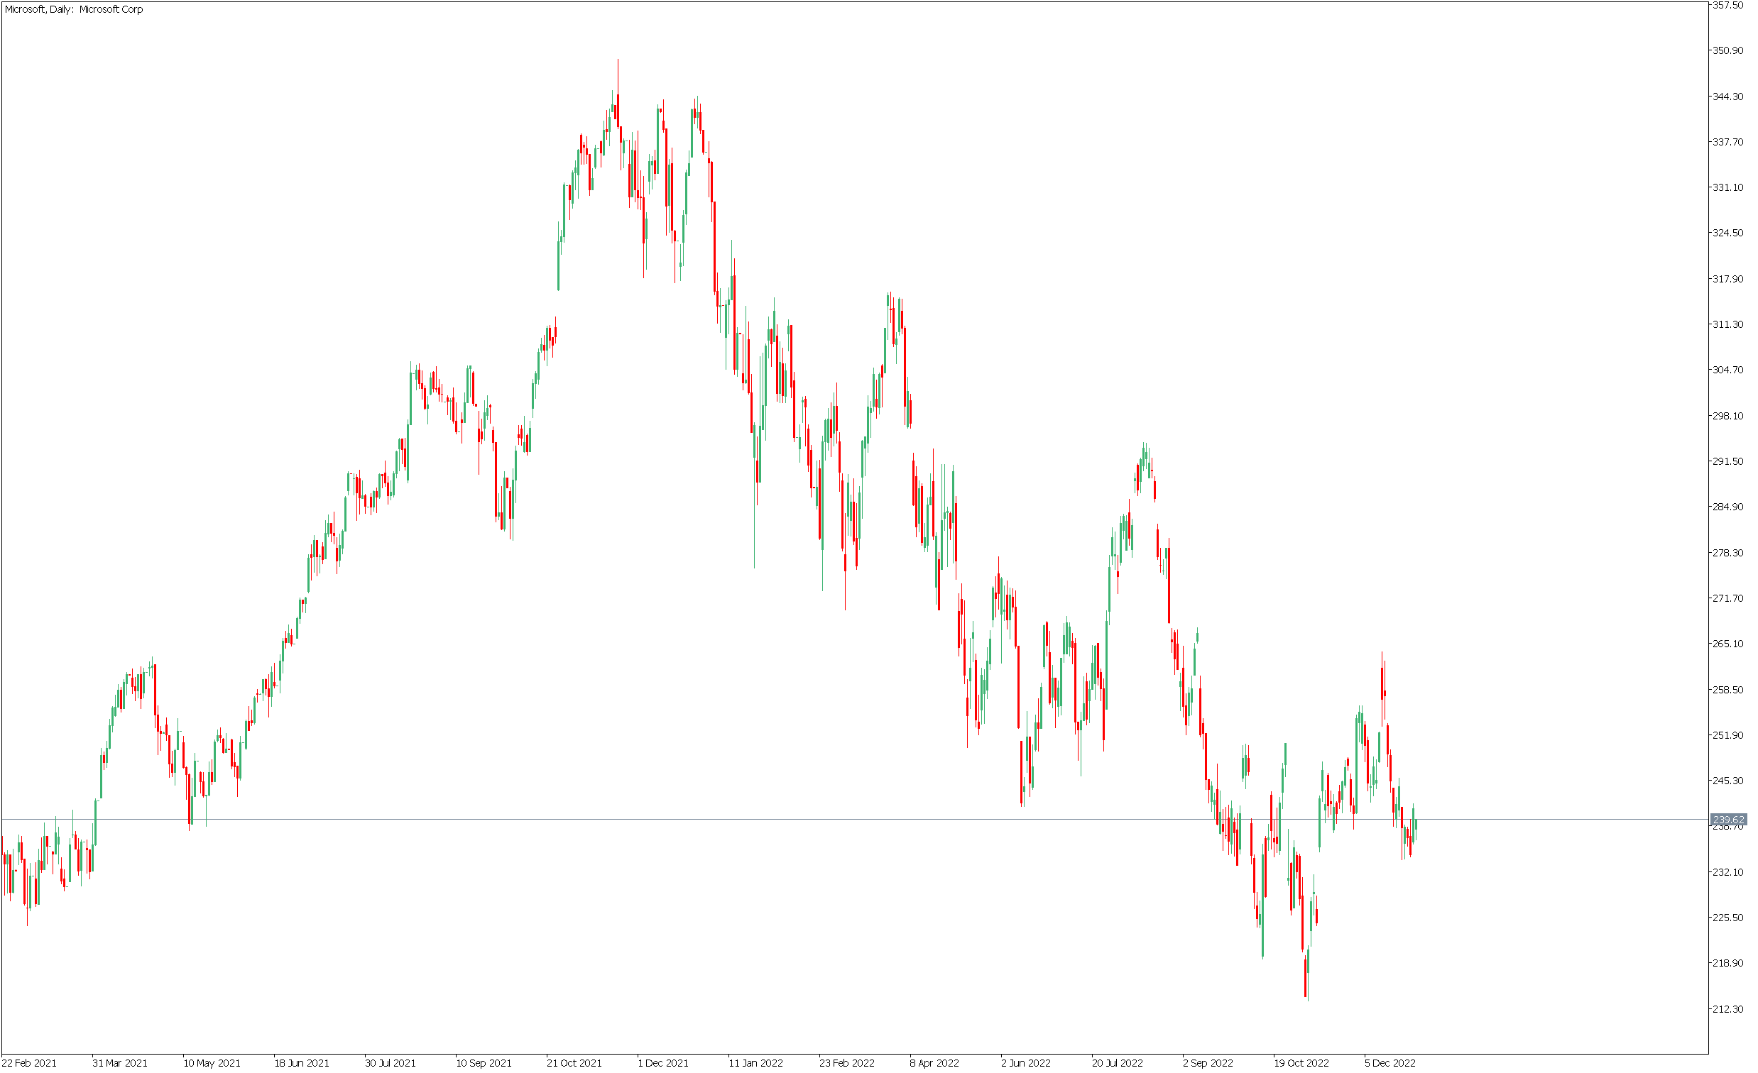The width and height of the screenshot is (1758, 1073).
Task: Click the 2 Sep 2022 date label
Action: (x=1208, y=1063)
